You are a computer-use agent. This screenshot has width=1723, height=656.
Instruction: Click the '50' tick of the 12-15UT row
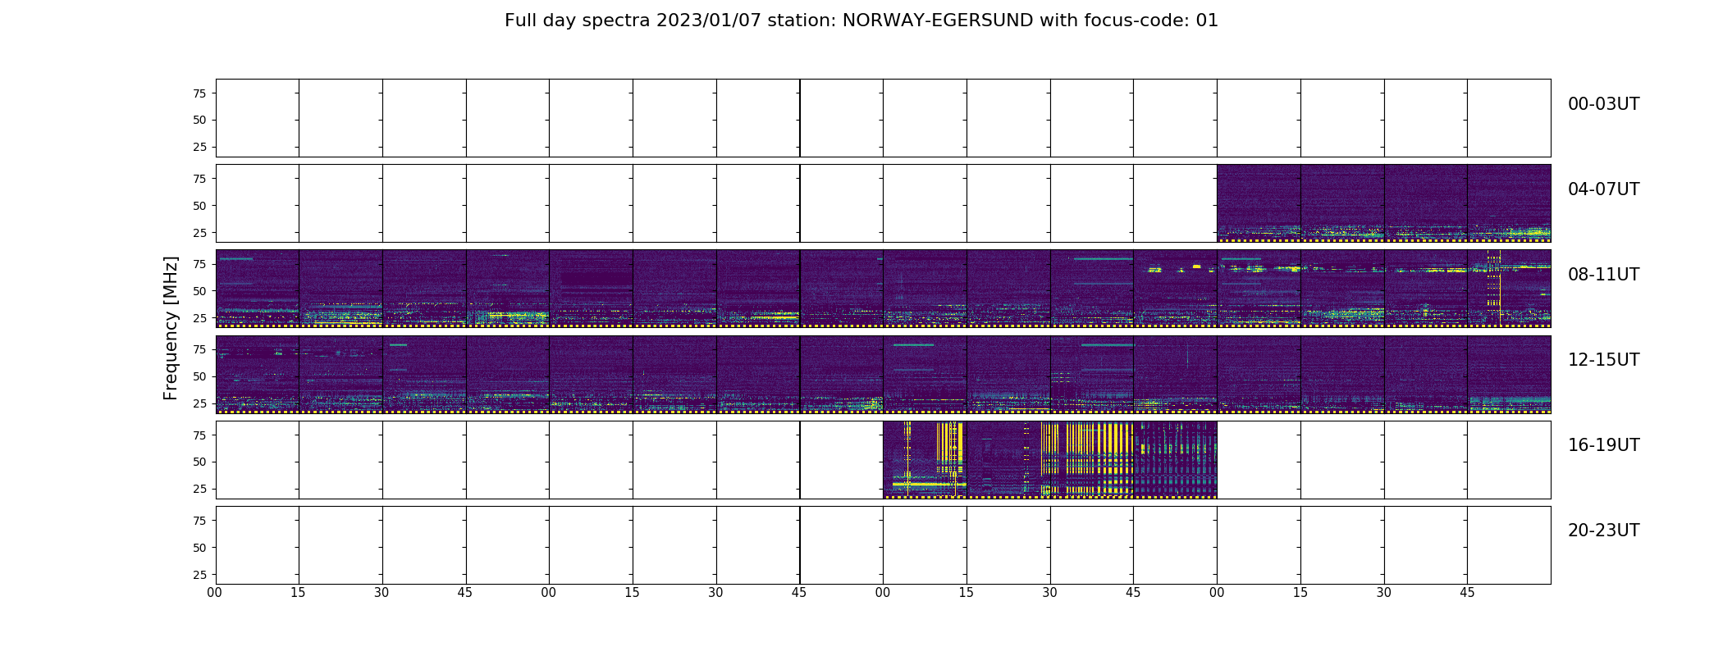[x=199, y=376]
